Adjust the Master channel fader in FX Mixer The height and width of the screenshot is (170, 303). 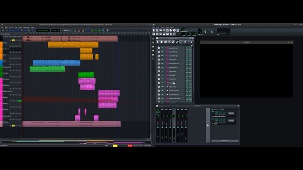click(158, 136)
